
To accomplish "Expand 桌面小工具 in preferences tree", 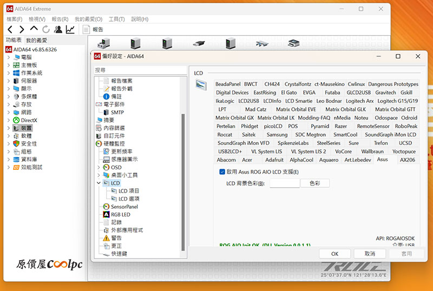I will pyautogui.click(x=99, y=175).
